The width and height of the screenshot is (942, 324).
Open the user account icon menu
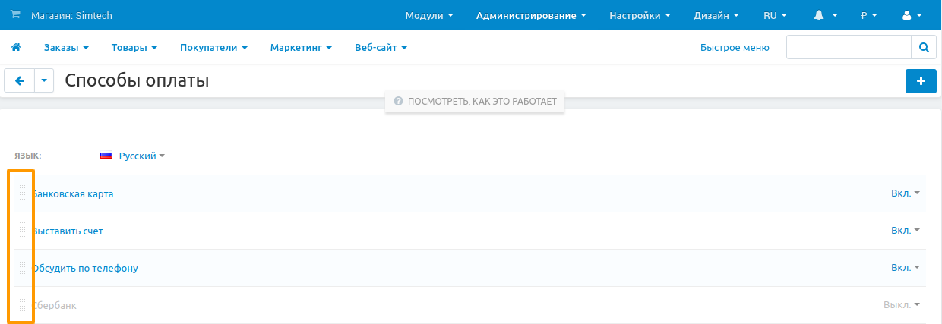click(x=911, y=15)
